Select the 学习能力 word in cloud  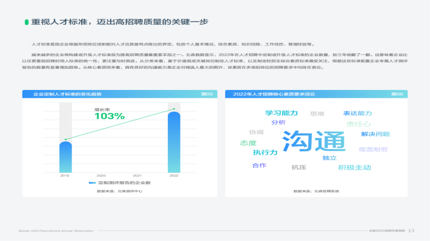point(282,113)
